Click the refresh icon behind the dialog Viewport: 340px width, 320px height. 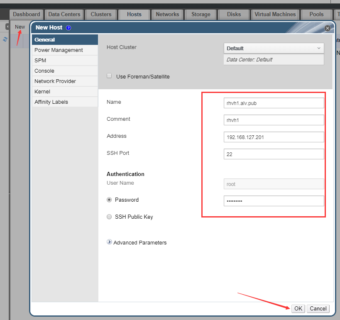5,39
